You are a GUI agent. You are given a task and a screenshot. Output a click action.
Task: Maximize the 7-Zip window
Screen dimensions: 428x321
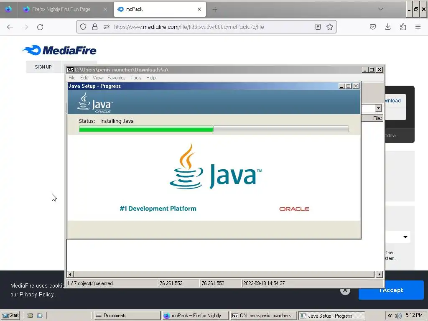pyautogui.click(x=372, y=70)
